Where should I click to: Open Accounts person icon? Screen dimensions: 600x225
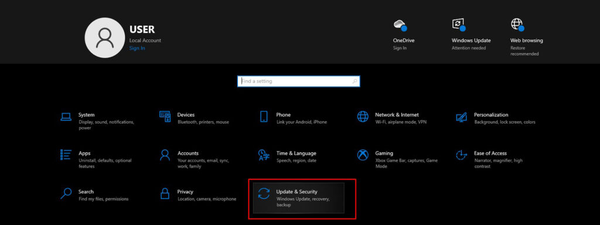point(165,155)
